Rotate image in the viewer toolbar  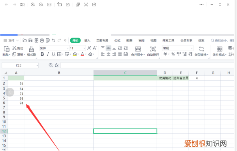pos(59,4)
